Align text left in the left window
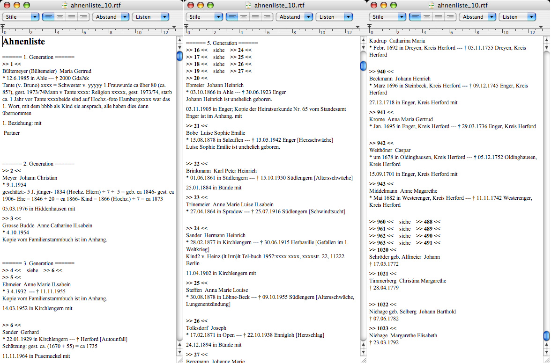Viewport: 551px width, 363px height. [x=48, y=17]
